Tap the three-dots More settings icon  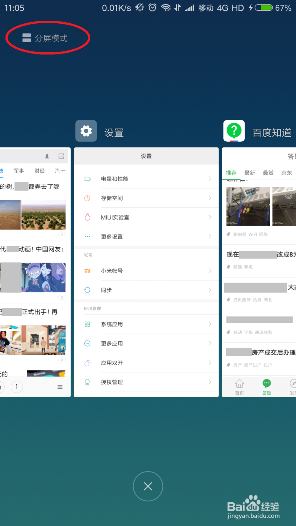point(87,237)
